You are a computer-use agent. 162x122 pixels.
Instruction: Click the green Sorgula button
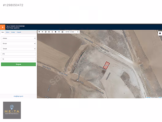[18, 64]
